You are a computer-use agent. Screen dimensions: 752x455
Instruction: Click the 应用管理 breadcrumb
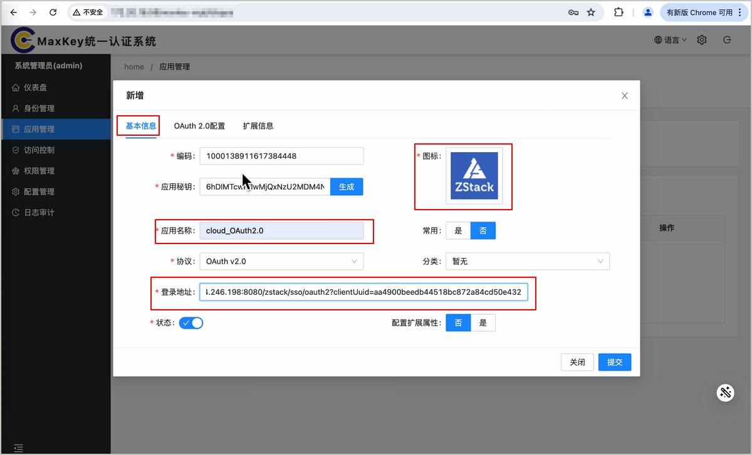click(175, 67)
